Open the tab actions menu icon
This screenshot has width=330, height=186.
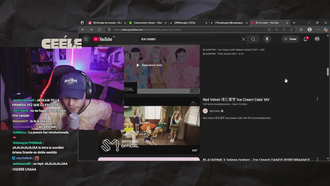click(x=82, y=23)
